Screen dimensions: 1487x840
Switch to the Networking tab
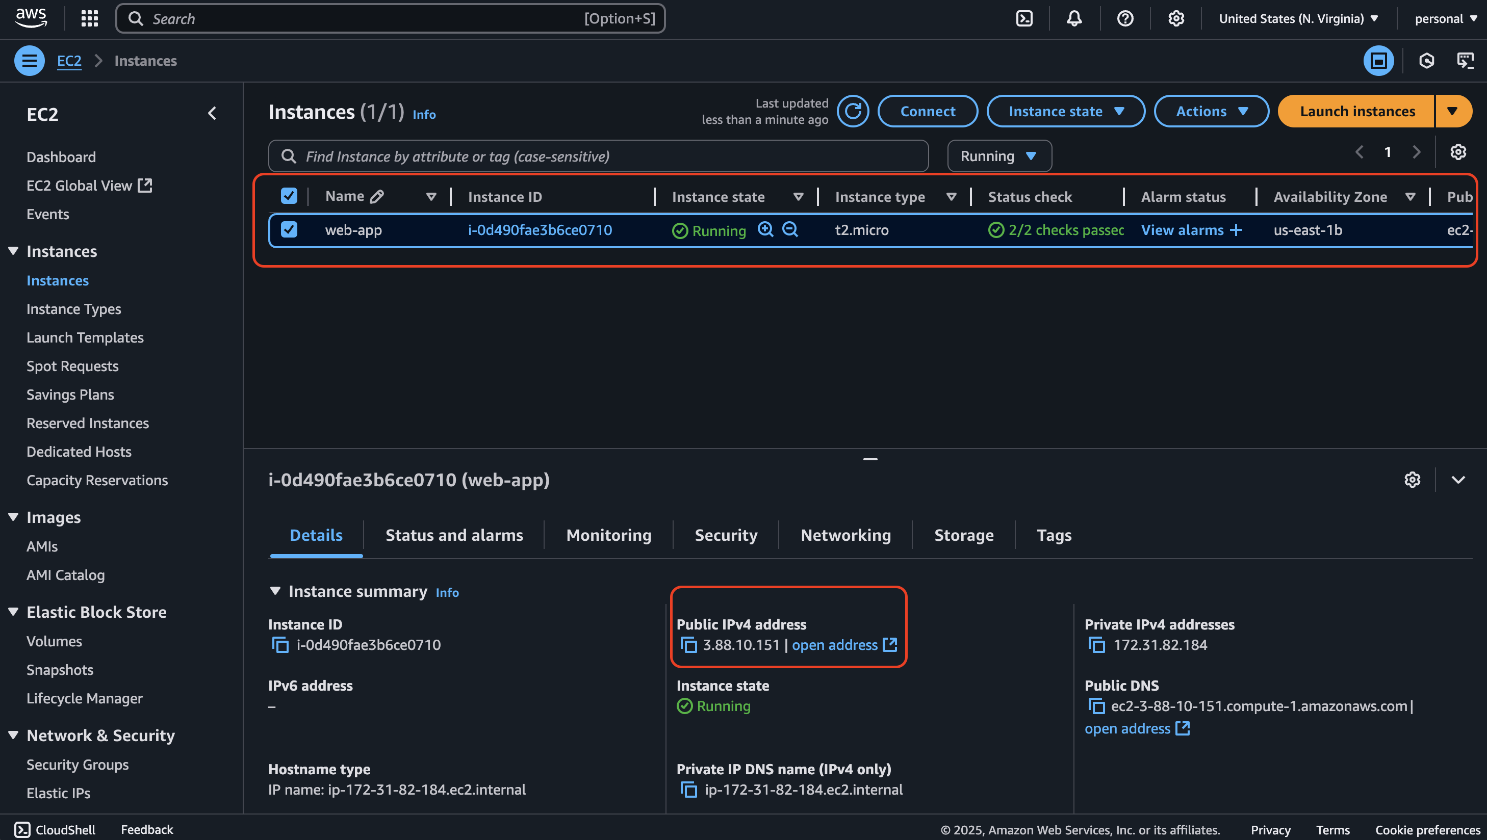(x=845, y=535)
